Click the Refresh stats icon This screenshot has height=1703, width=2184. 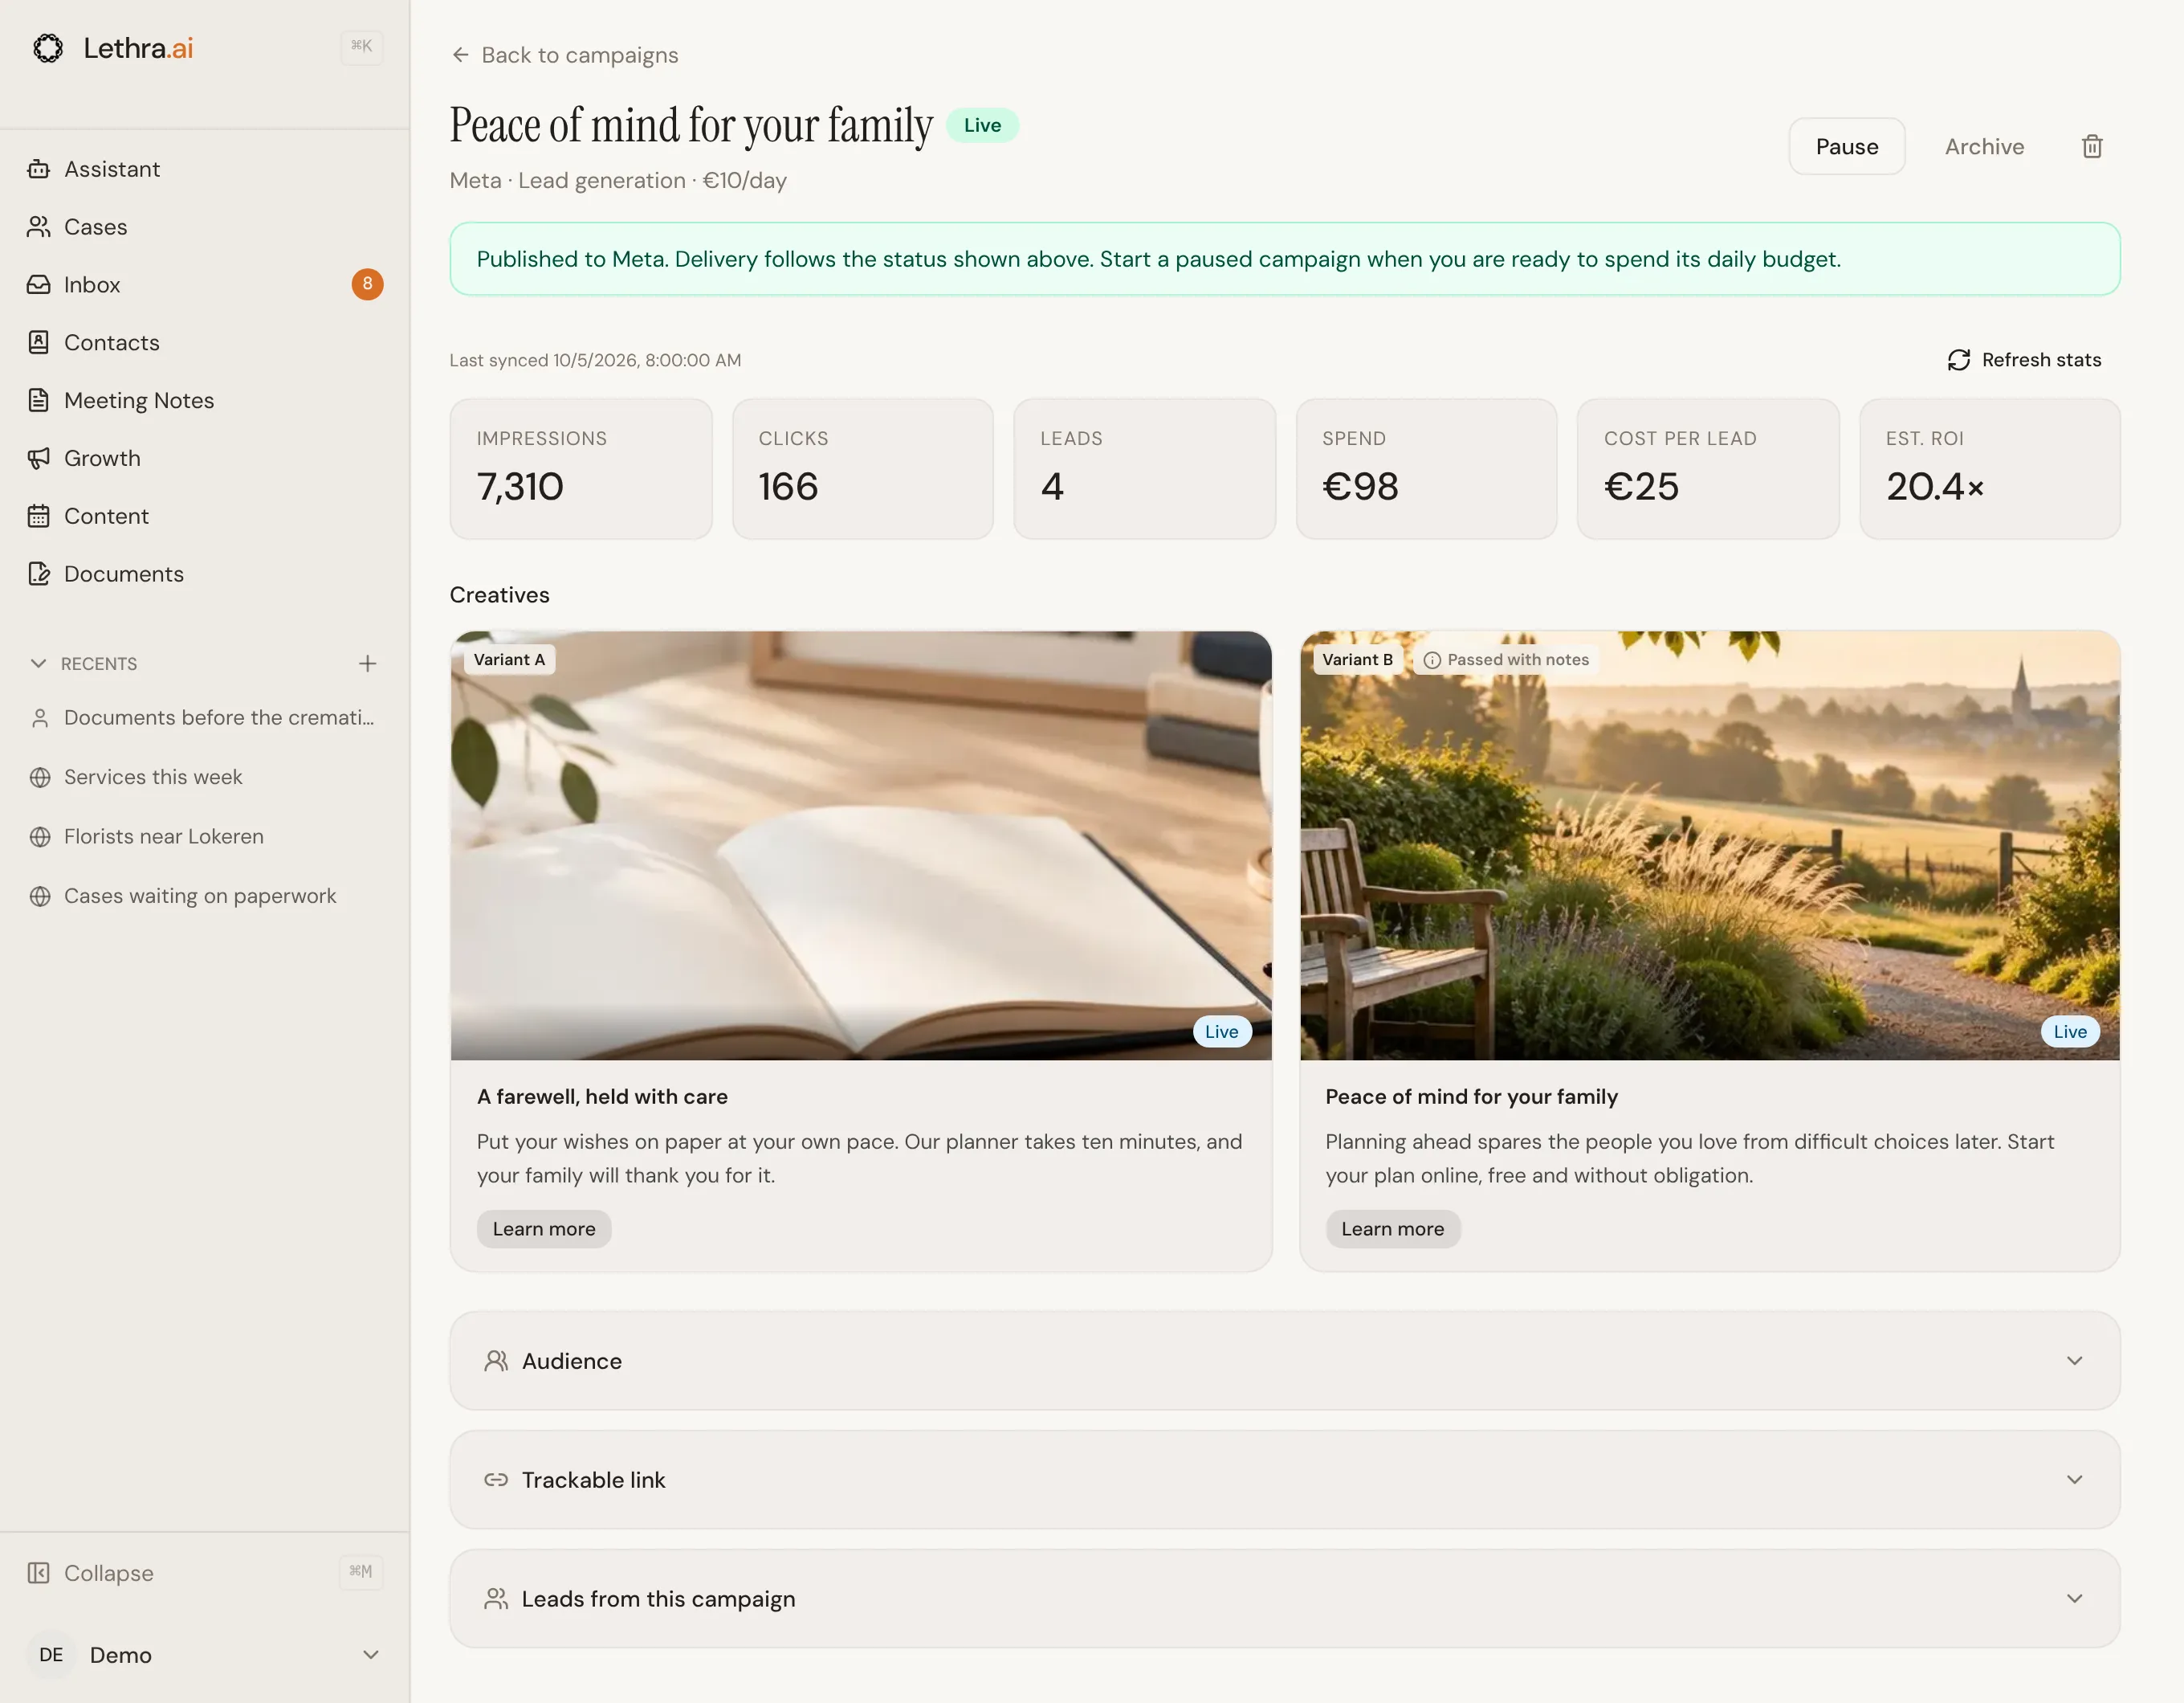(1958, 360)
